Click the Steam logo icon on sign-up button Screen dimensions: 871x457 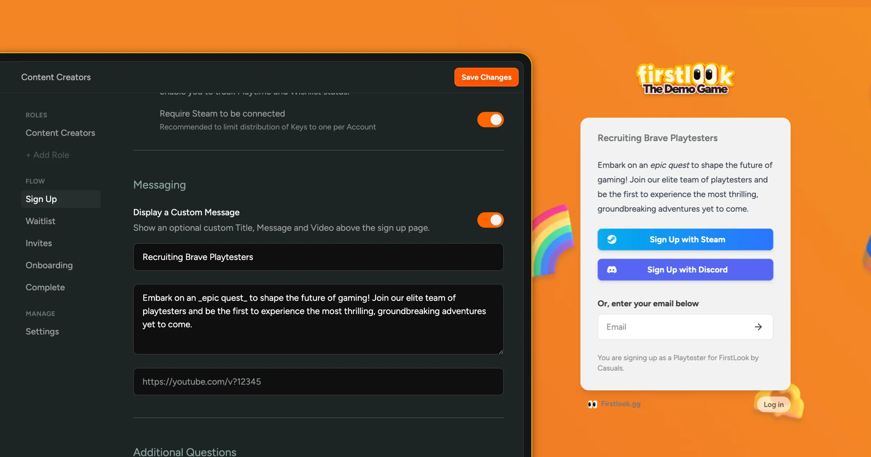click(x=612, y=239)
